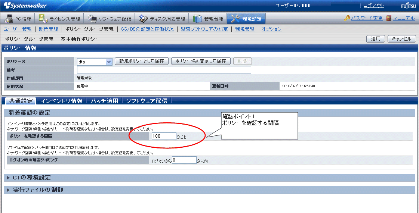This screenshot has width=419, height=213.
Task: Switch to the パッチ適用 tab
Action: click(104, 101)
